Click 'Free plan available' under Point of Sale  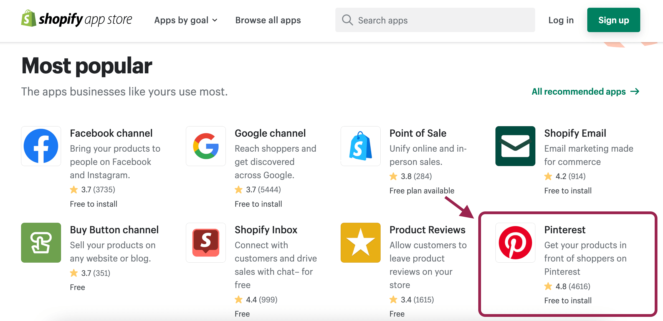point(422,191)
